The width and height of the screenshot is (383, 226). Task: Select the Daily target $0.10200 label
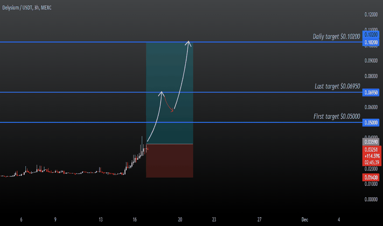click(x=336, y=37)
